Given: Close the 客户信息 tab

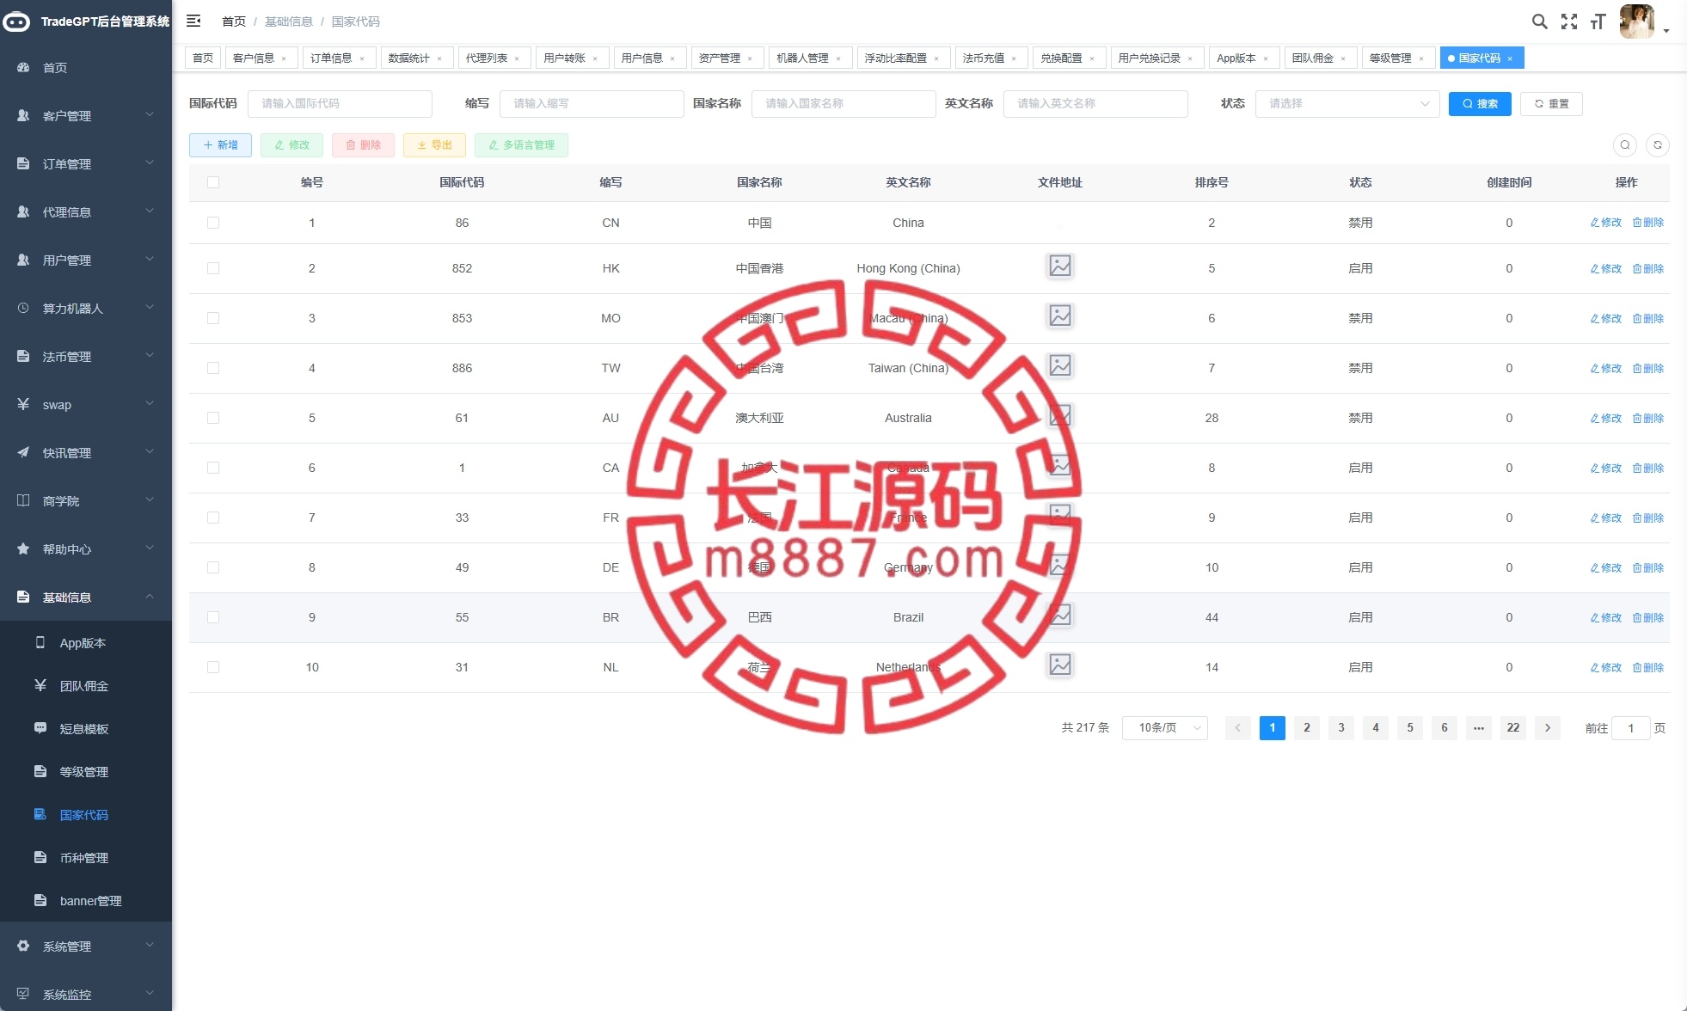Looking at the screenshot, I should click(284, 58).
